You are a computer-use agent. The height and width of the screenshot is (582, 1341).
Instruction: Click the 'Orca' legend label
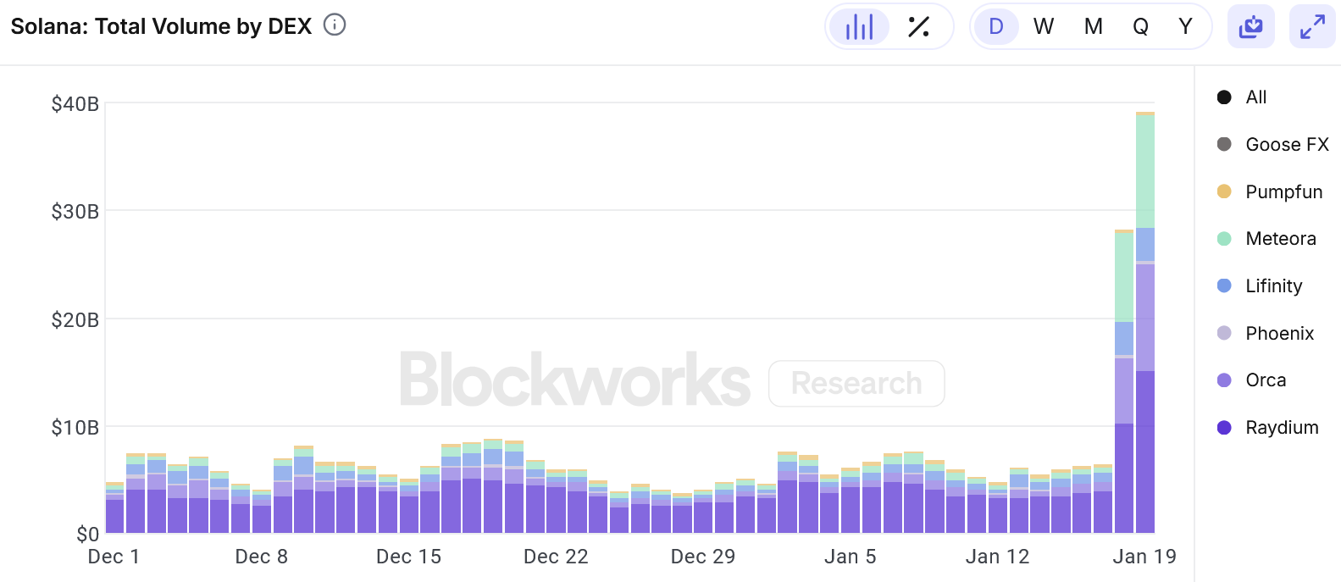point(1266,380)
